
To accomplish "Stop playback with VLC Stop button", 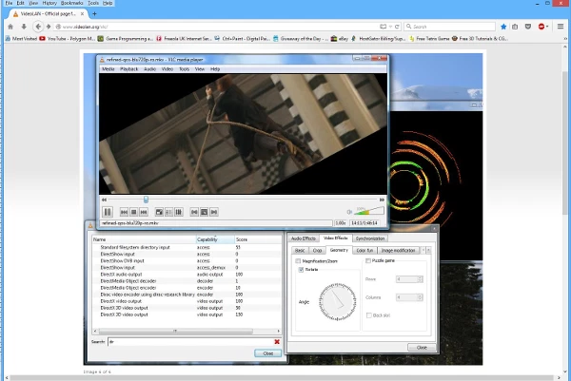I will pyautogui.click(x=133, y=212).
